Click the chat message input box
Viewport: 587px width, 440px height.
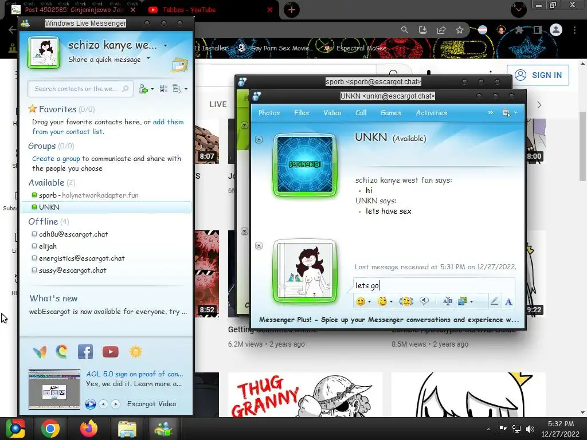point(434,285)
